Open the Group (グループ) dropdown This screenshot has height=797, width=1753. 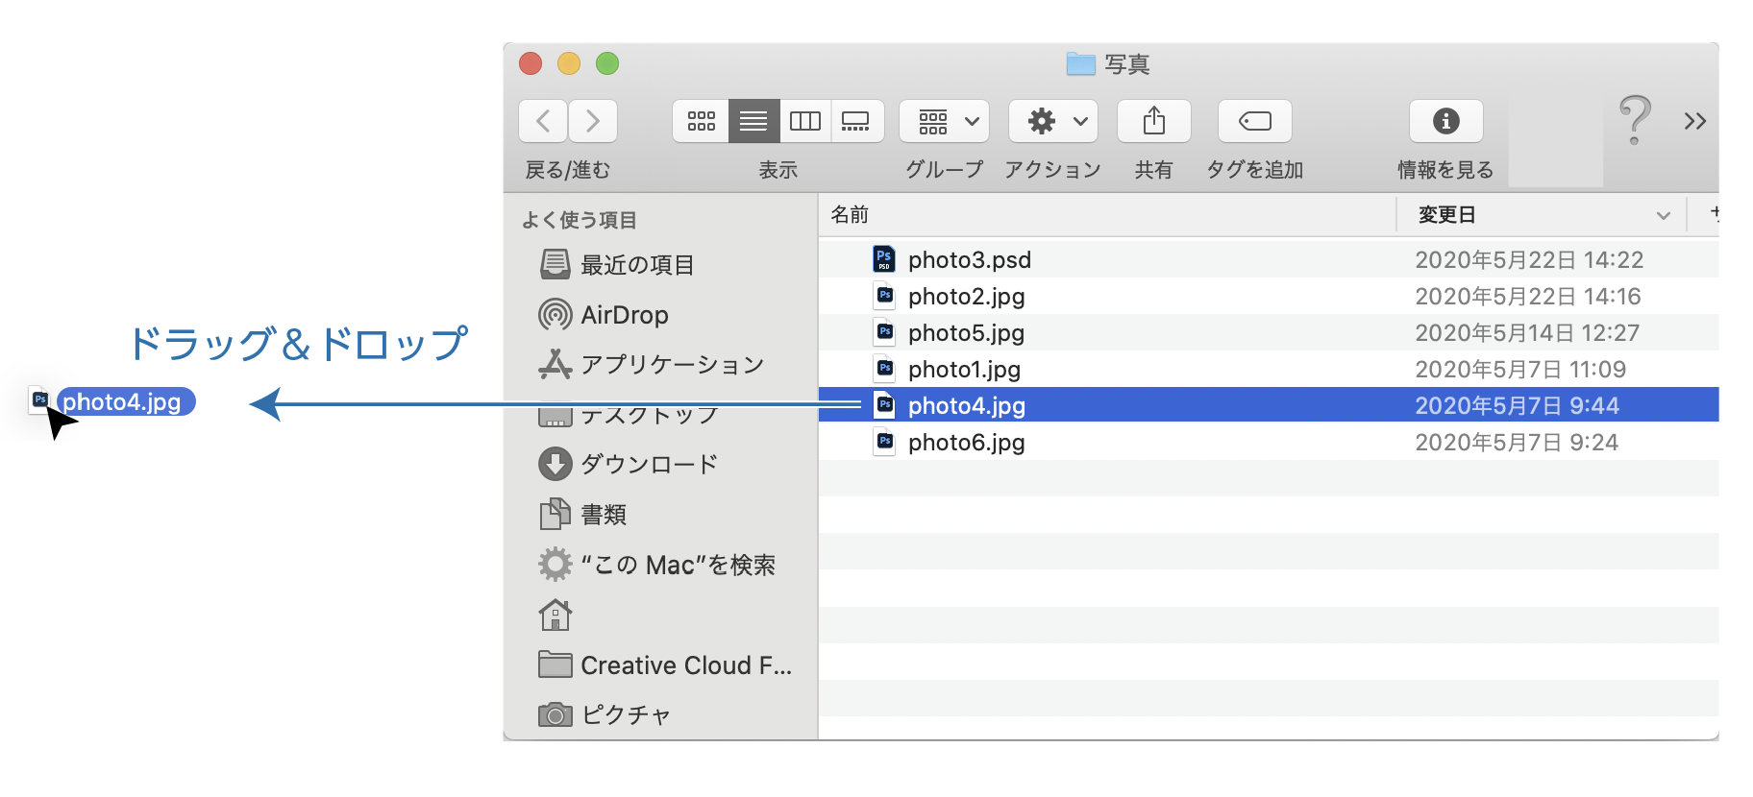click(944, 121)
